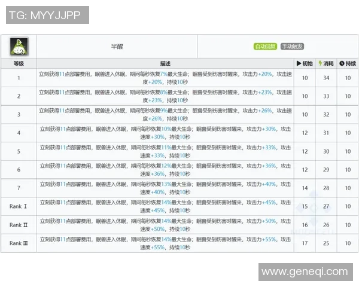Click level 4 description with +30% attack
The width and height of the screenshot is (359, 287).
coord(165,133)
